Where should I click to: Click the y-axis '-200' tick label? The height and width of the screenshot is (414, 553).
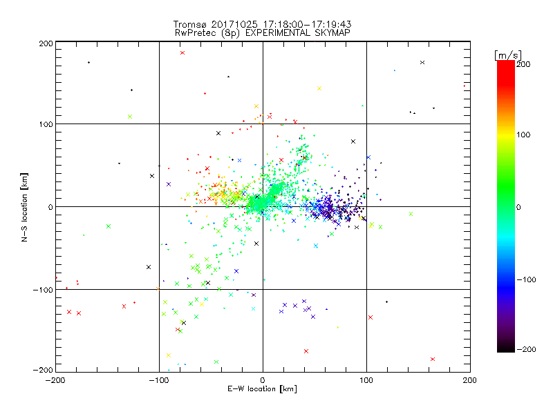43,370
